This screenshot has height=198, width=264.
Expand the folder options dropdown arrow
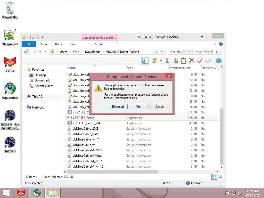[x=161, y=61]
